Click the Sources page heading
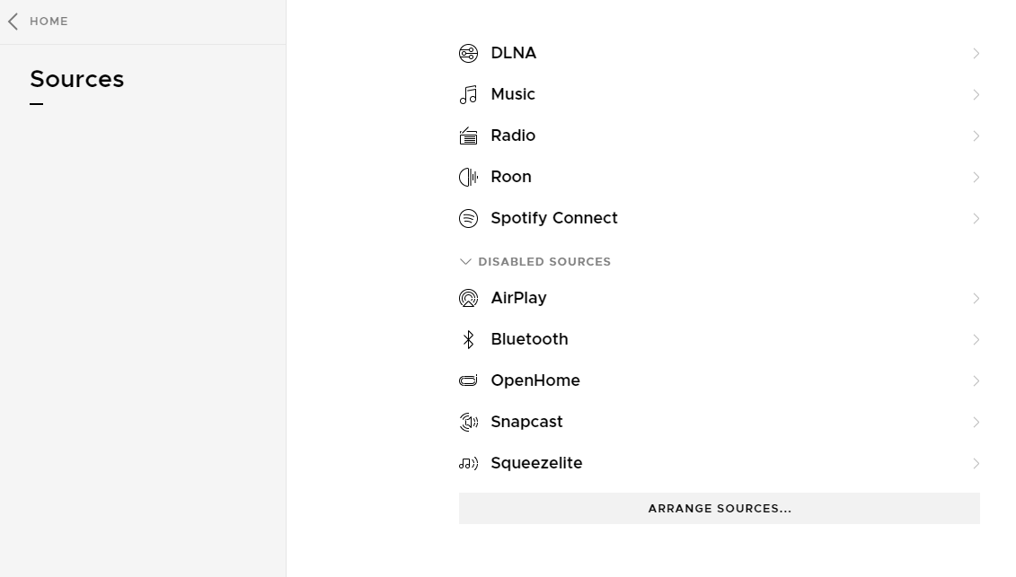1016x577 pixels. tap(77, 80)
